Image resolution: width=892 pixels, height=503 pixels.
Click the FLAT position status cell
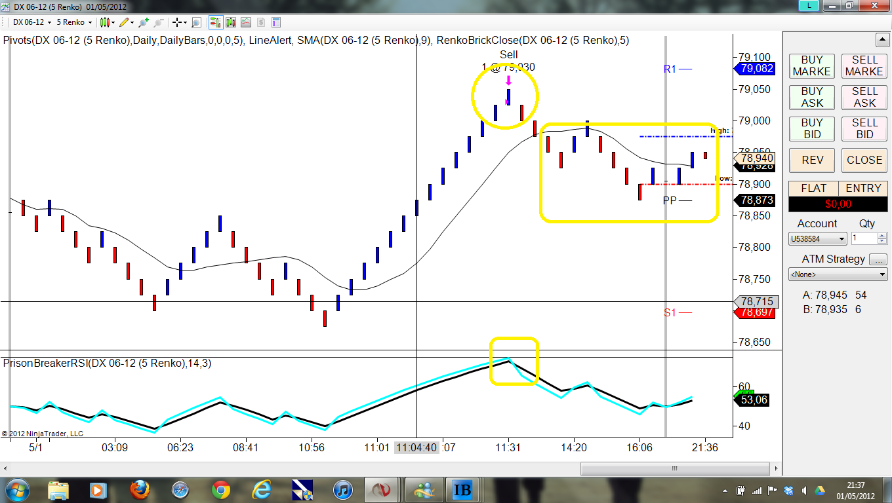[813, 189]
